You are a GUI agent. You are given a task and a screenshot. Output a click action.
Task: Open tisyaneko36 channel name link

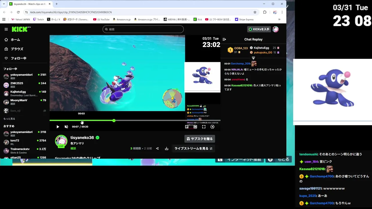(x=82, y=138)
